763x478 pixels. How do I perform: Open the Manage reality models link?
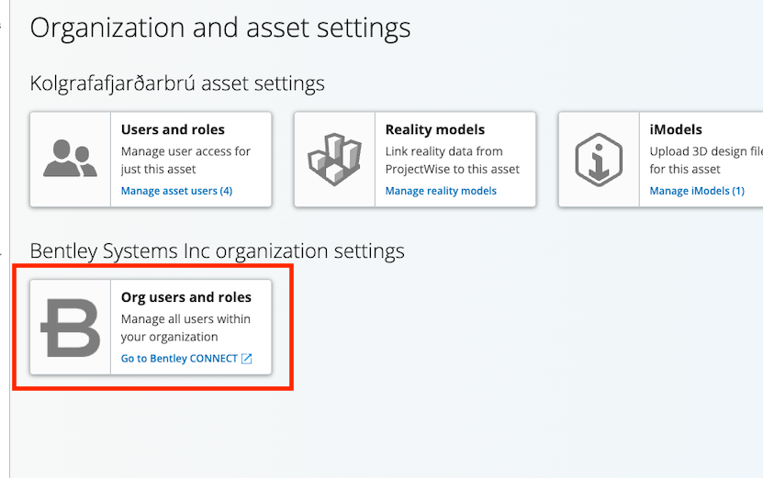tap(441, 191)
